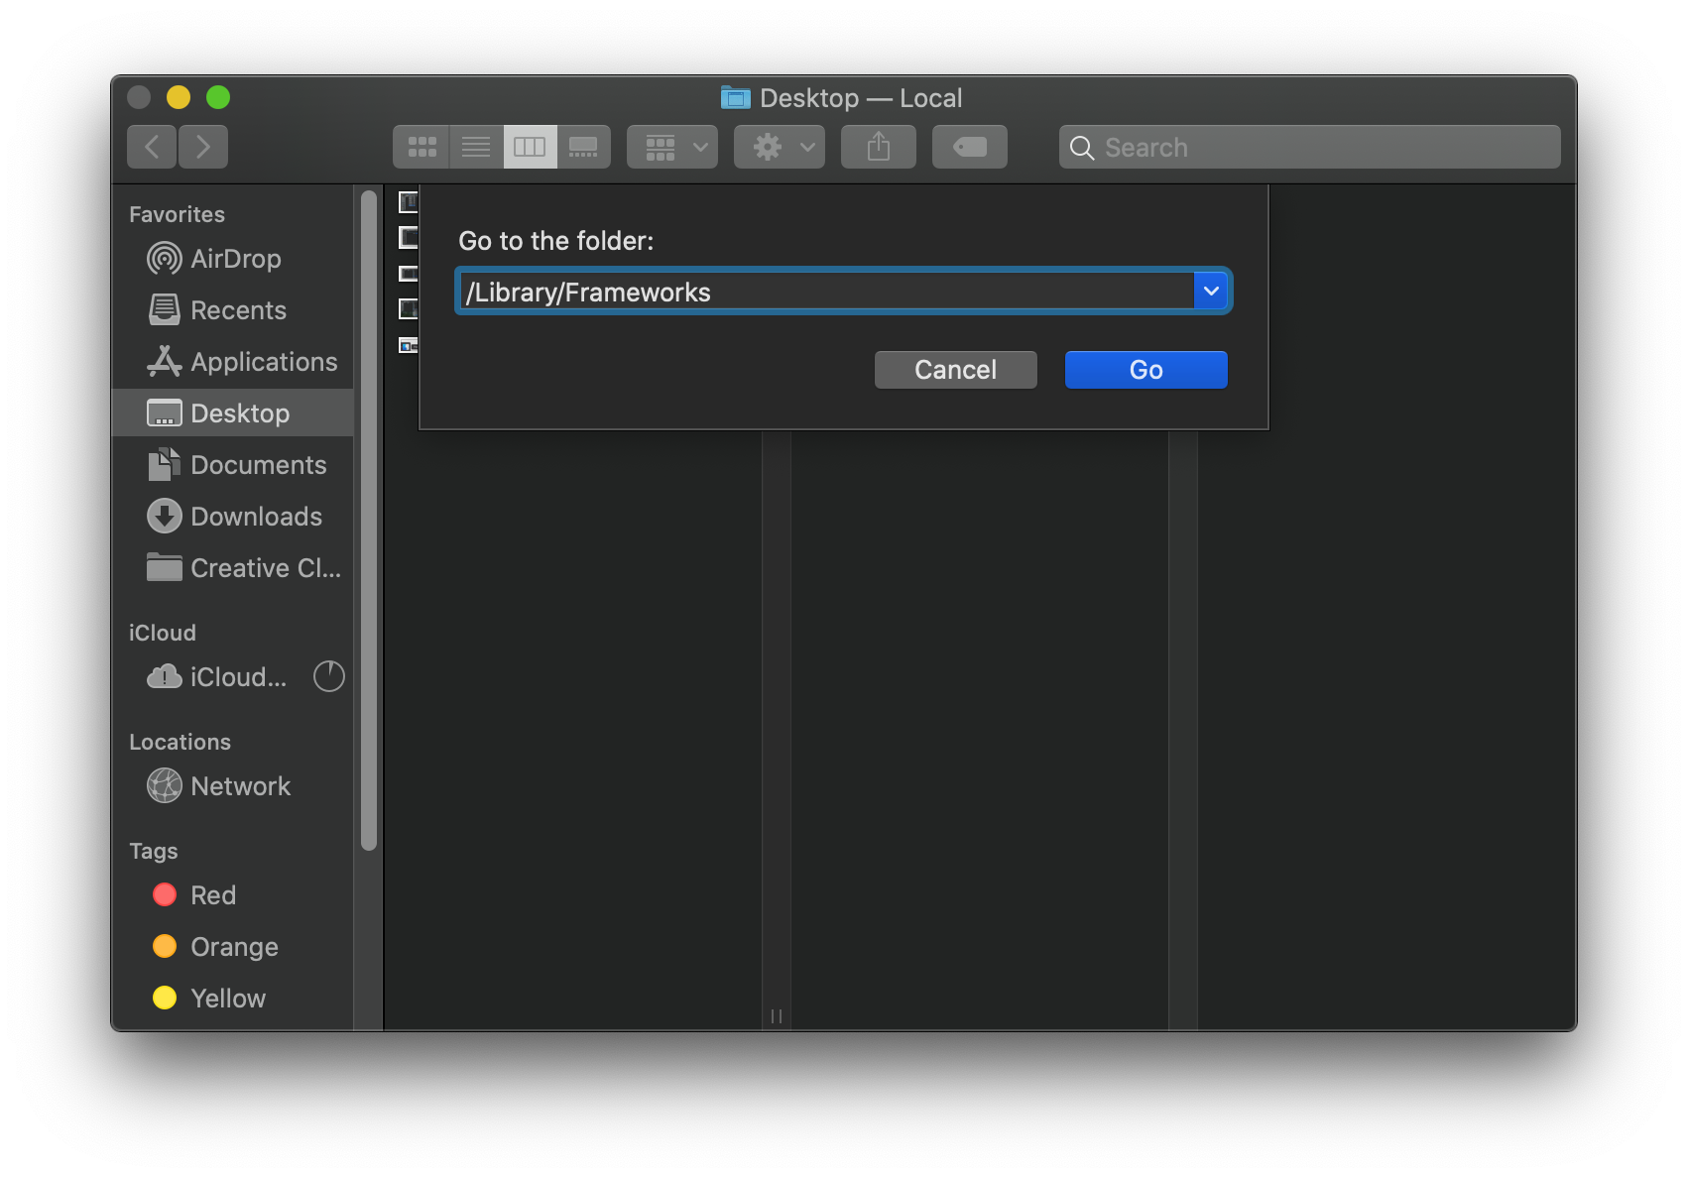Image resolution: width=1688 pixels, height=1178 pixels.
Task: Open Documents in the sidebar
Action: point(233,465)
